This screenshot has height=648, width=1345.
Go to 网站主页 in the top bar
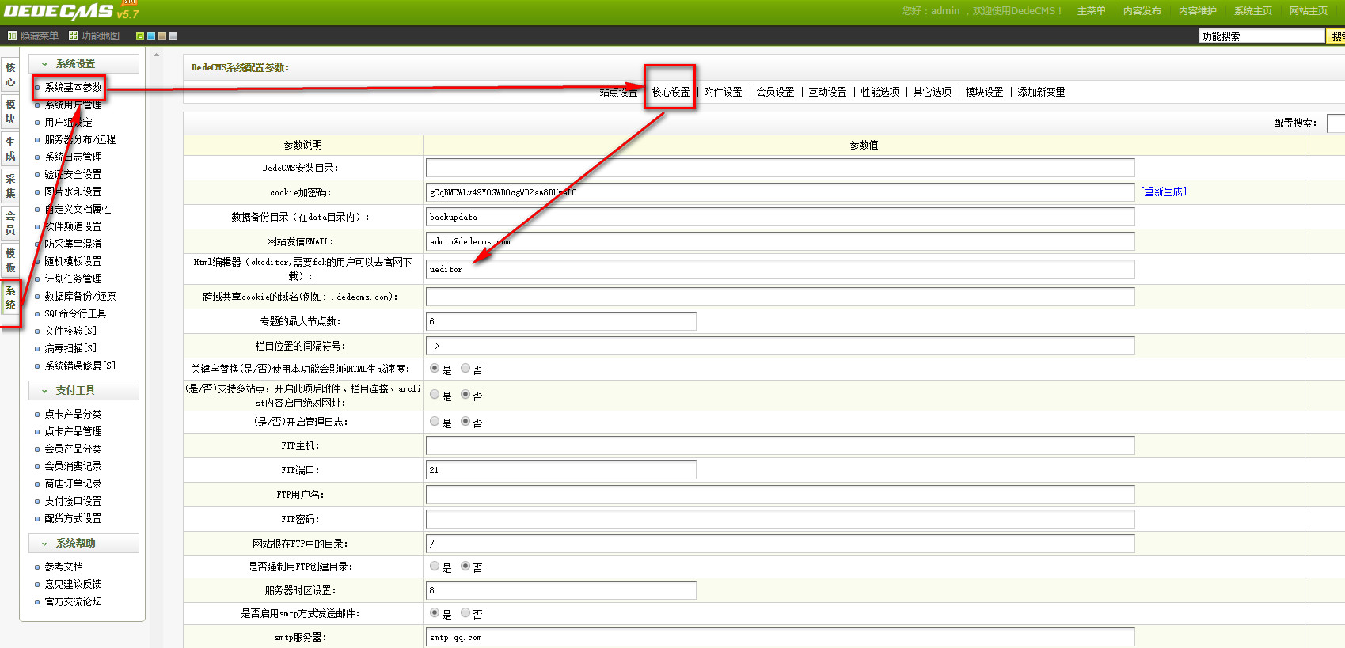click(x=1308, y=11)
